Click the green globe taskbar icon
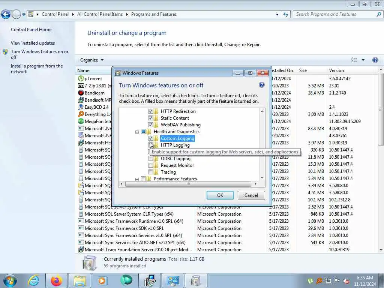384x288 pixels. [126, 280]
